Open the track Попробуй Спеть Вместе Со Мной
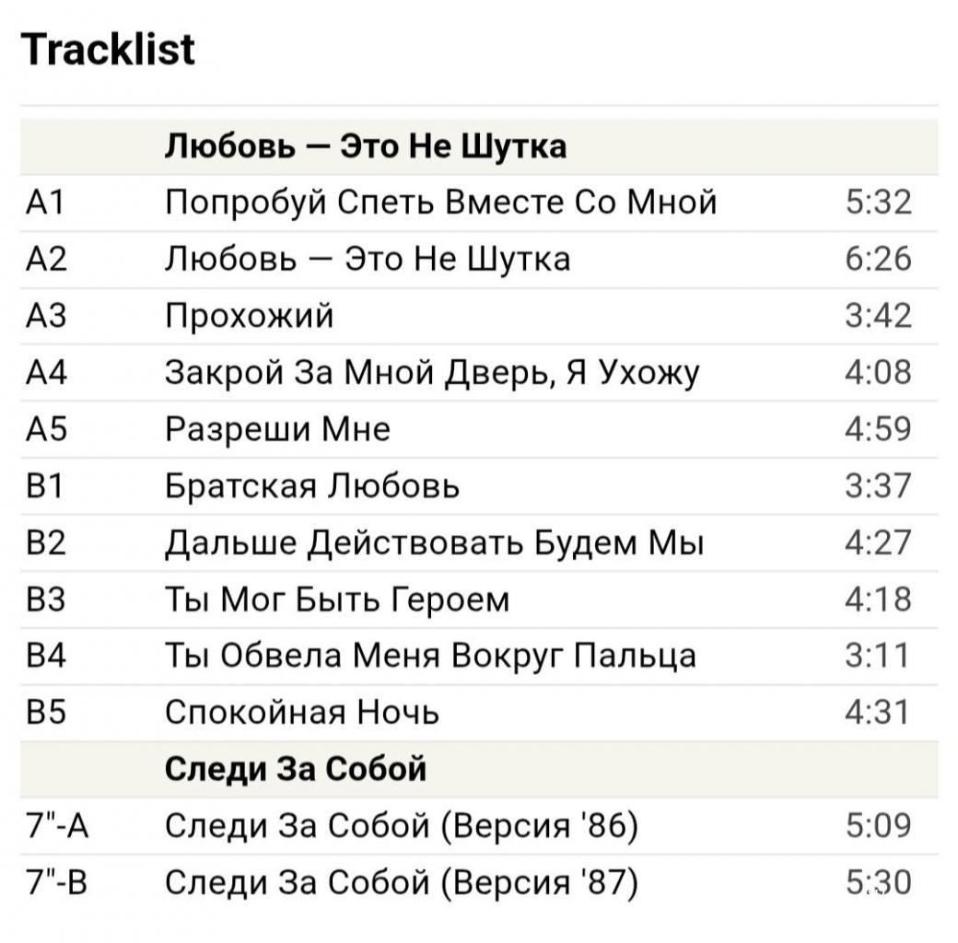958x943 pixels. pyautogui.click(x=440, y=202)
